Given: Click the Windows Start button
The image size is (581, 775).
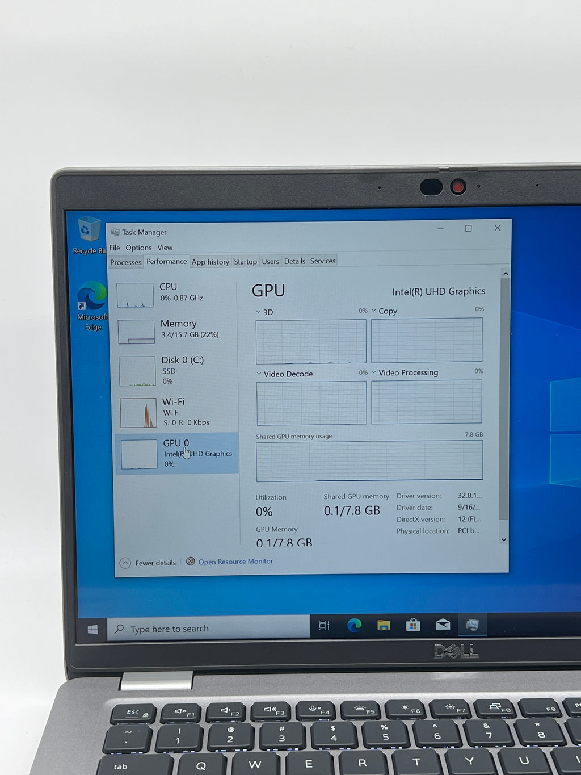Looking at the screenshot, I should click(x=92, y=629).
